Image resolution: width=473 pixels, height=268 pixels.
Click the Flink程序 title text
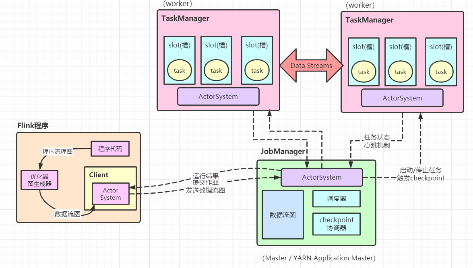33,125
